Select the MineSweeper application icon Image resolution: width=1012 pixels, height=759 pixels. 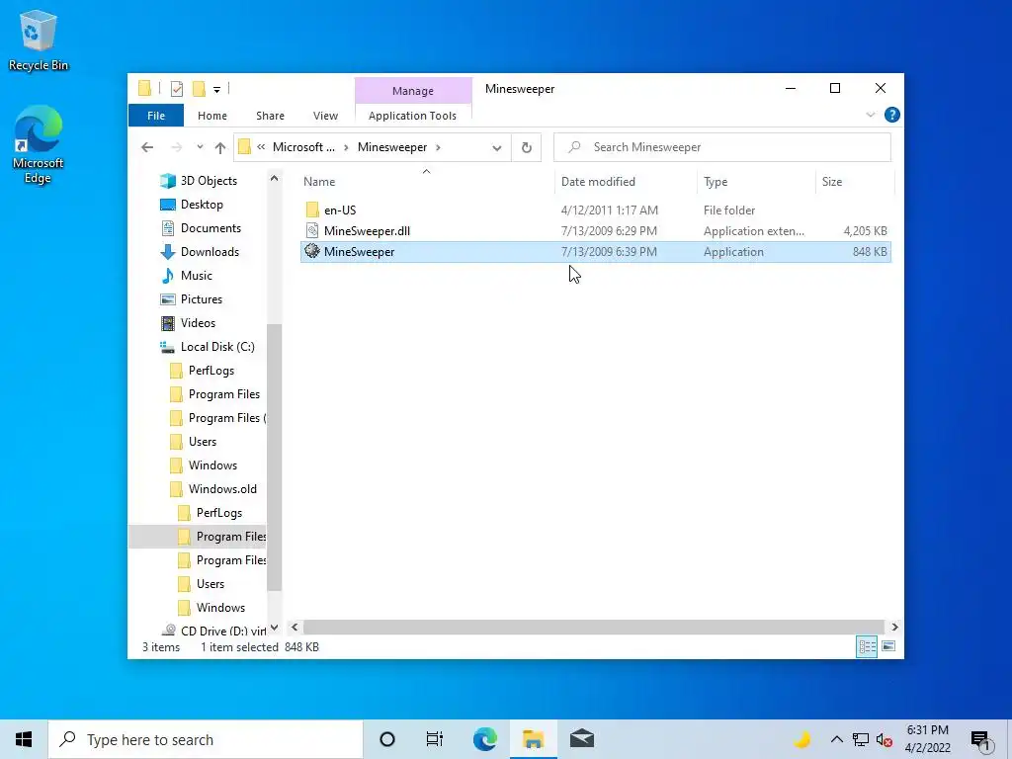312,251
